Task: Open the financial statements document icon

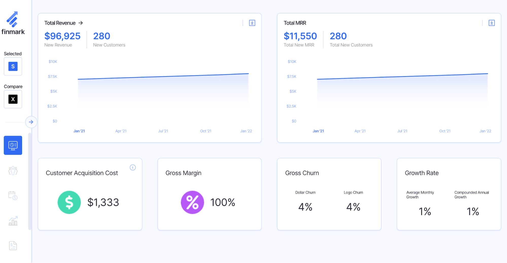Action: [13, 245]
